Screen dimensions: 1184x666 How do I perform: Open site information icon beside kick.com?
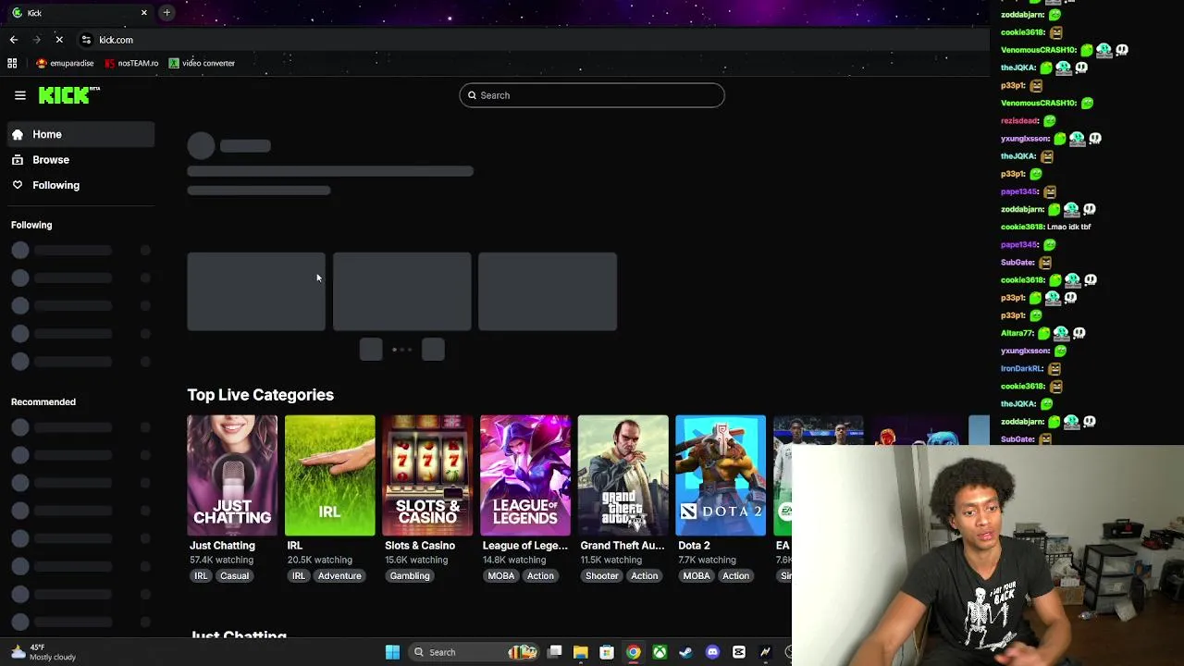[86, 40]
